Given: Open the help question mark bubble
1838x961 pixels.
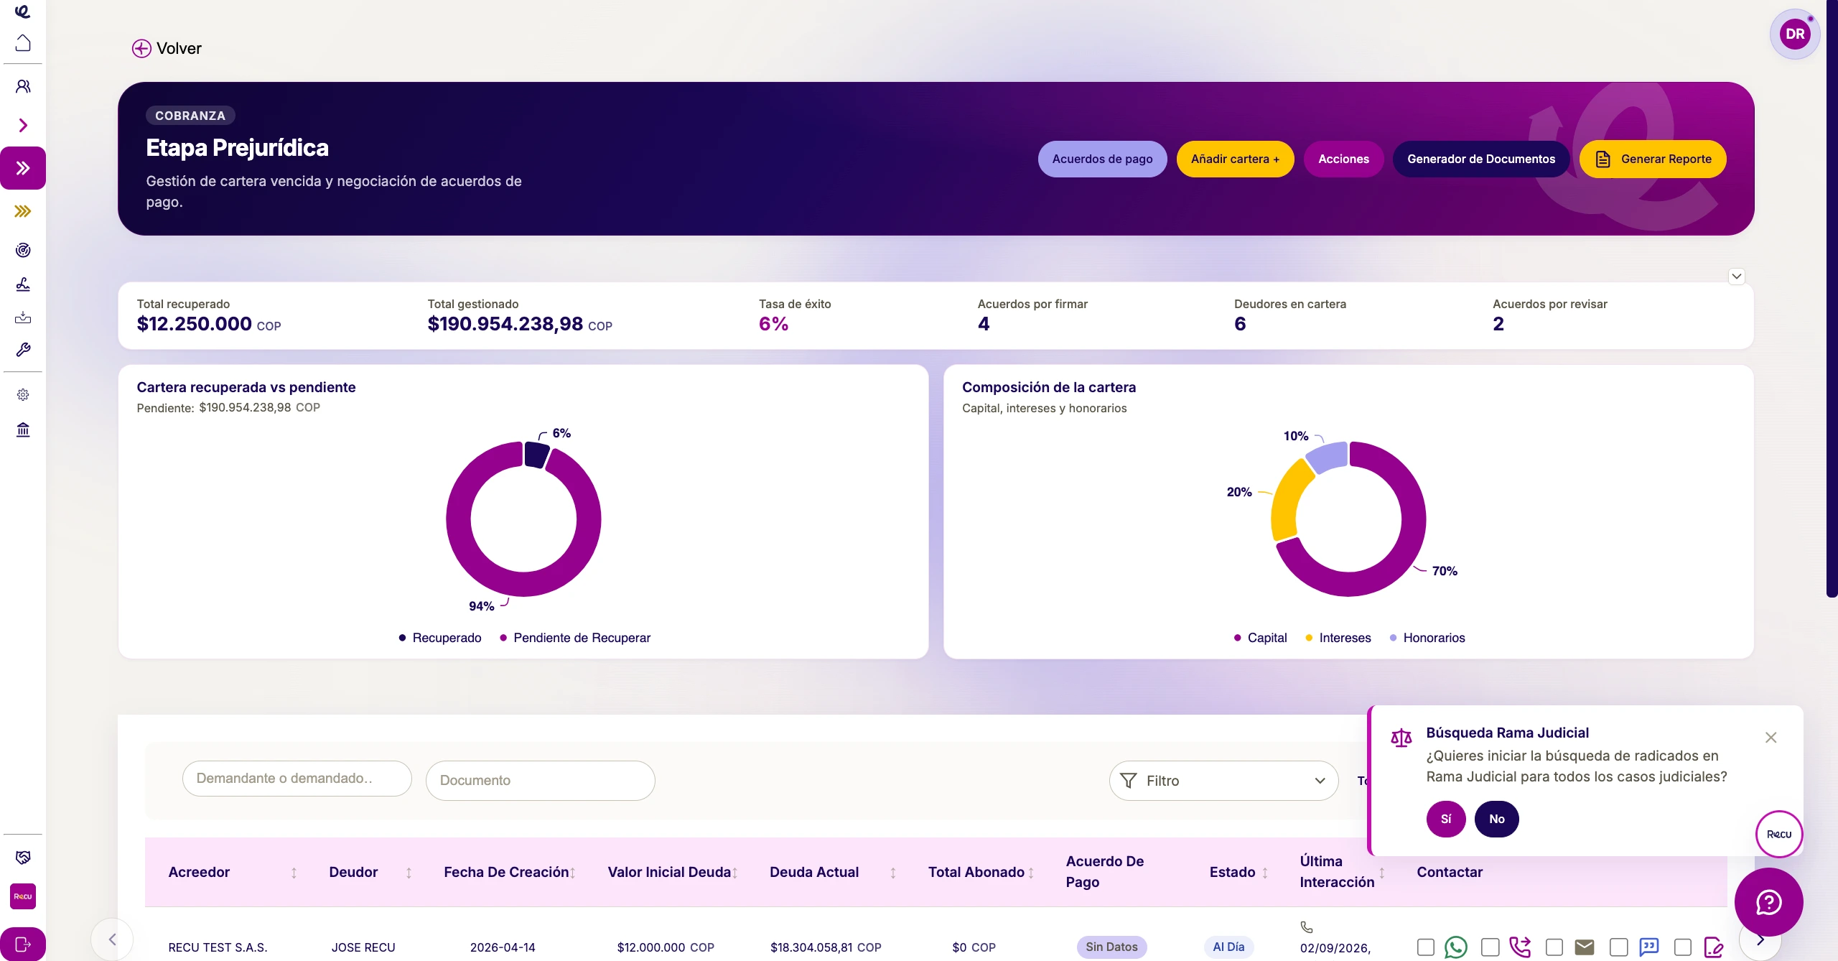Looking at the screenshot, I should pyautogui.click(x=1769, y=902).
